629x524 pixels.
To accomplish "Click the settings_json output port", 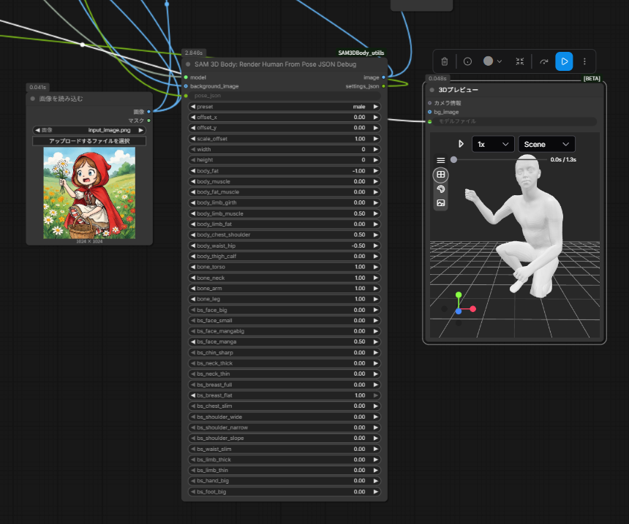I will (x=384, y=86).
